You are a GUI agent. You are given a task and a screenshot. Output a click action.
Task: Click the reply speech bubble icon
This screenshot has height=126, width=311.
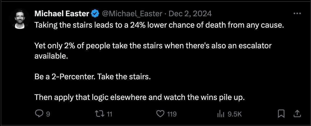[x=39, y=114]
